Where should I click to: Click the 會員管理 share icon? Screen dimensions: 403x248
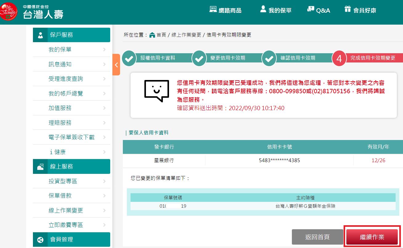pos(40,240)
